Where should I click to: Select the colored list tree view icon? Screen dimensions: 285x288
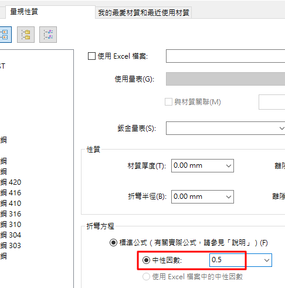[x=48, y=35]
